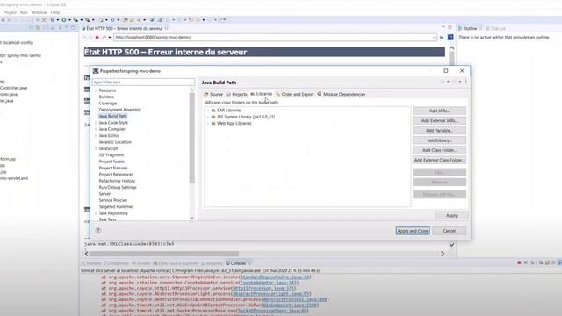The height and width of the screenshot is (316, 562).
Task: Expand the Resource category in properties tree
Action: 96,90
